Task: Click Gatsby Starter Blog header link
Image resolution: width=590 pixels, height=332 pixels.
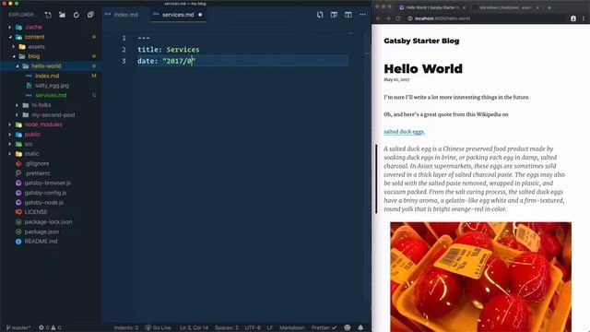Action: (x=421, y=41)
